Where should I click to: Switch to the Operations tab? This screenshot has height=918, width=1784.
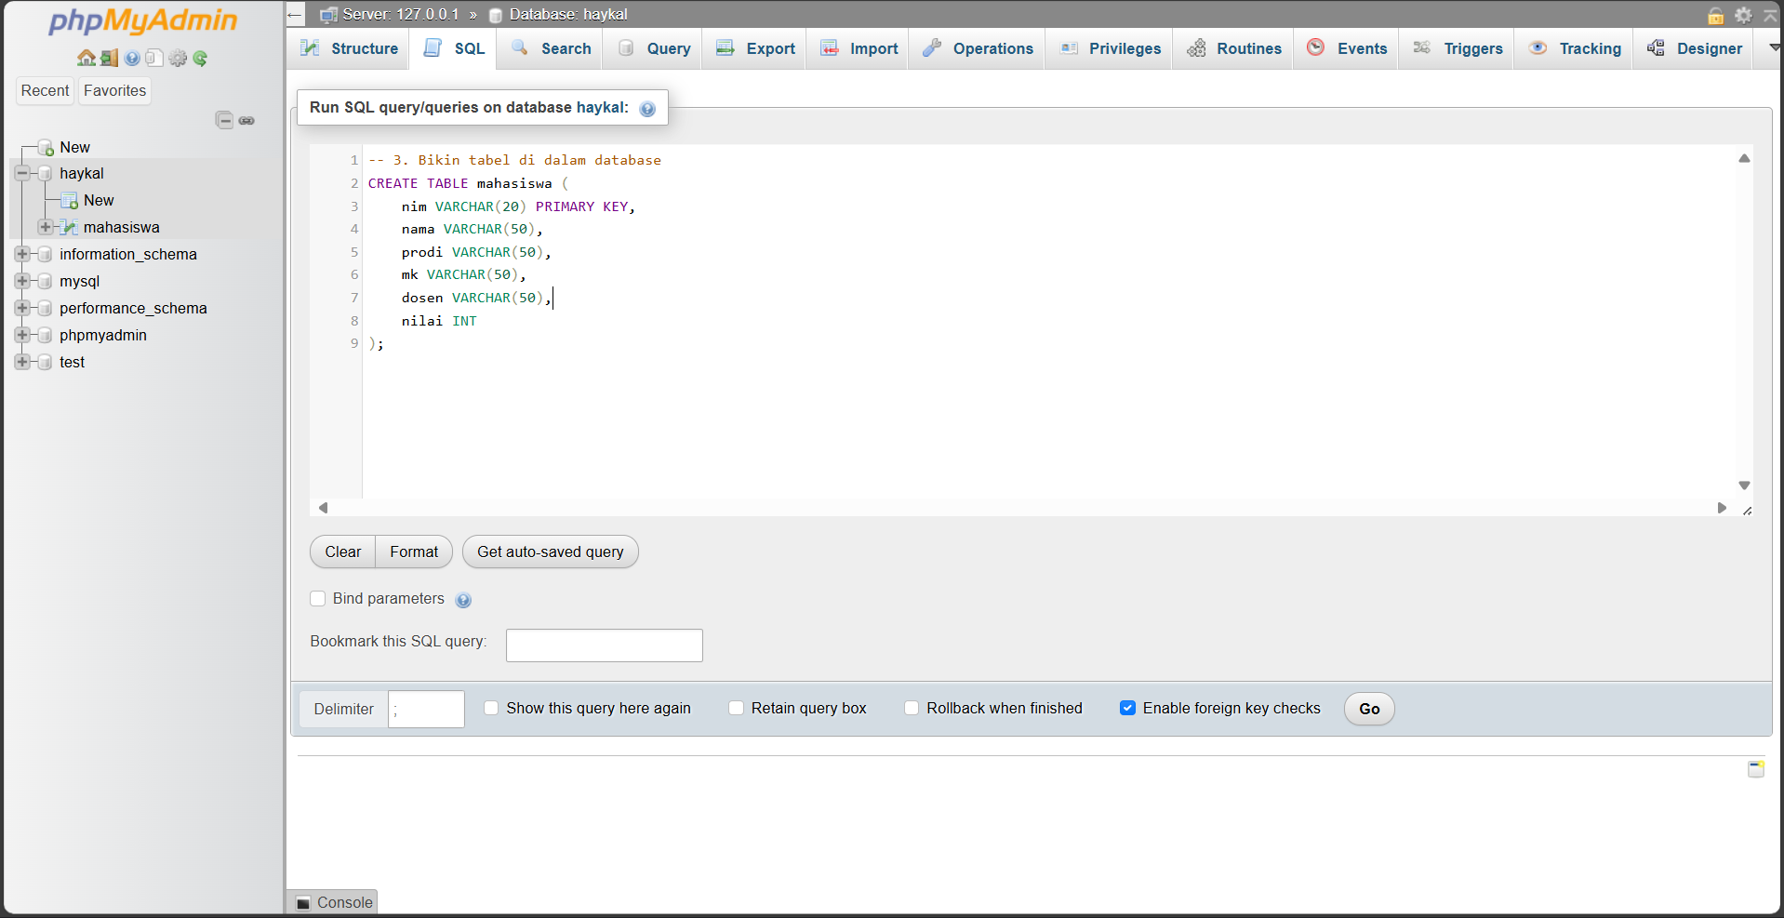pyautogui.click(x=978, y=48)
